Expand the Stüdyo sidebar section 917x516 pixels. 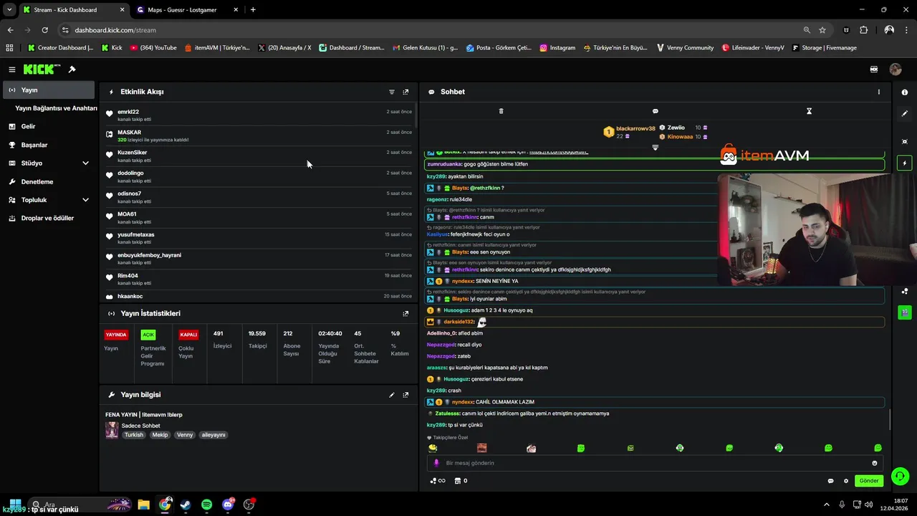(49, 163)
